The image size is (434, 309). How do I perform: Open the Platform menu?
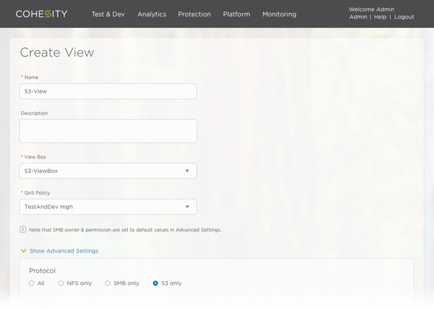(x=237, y=14)
